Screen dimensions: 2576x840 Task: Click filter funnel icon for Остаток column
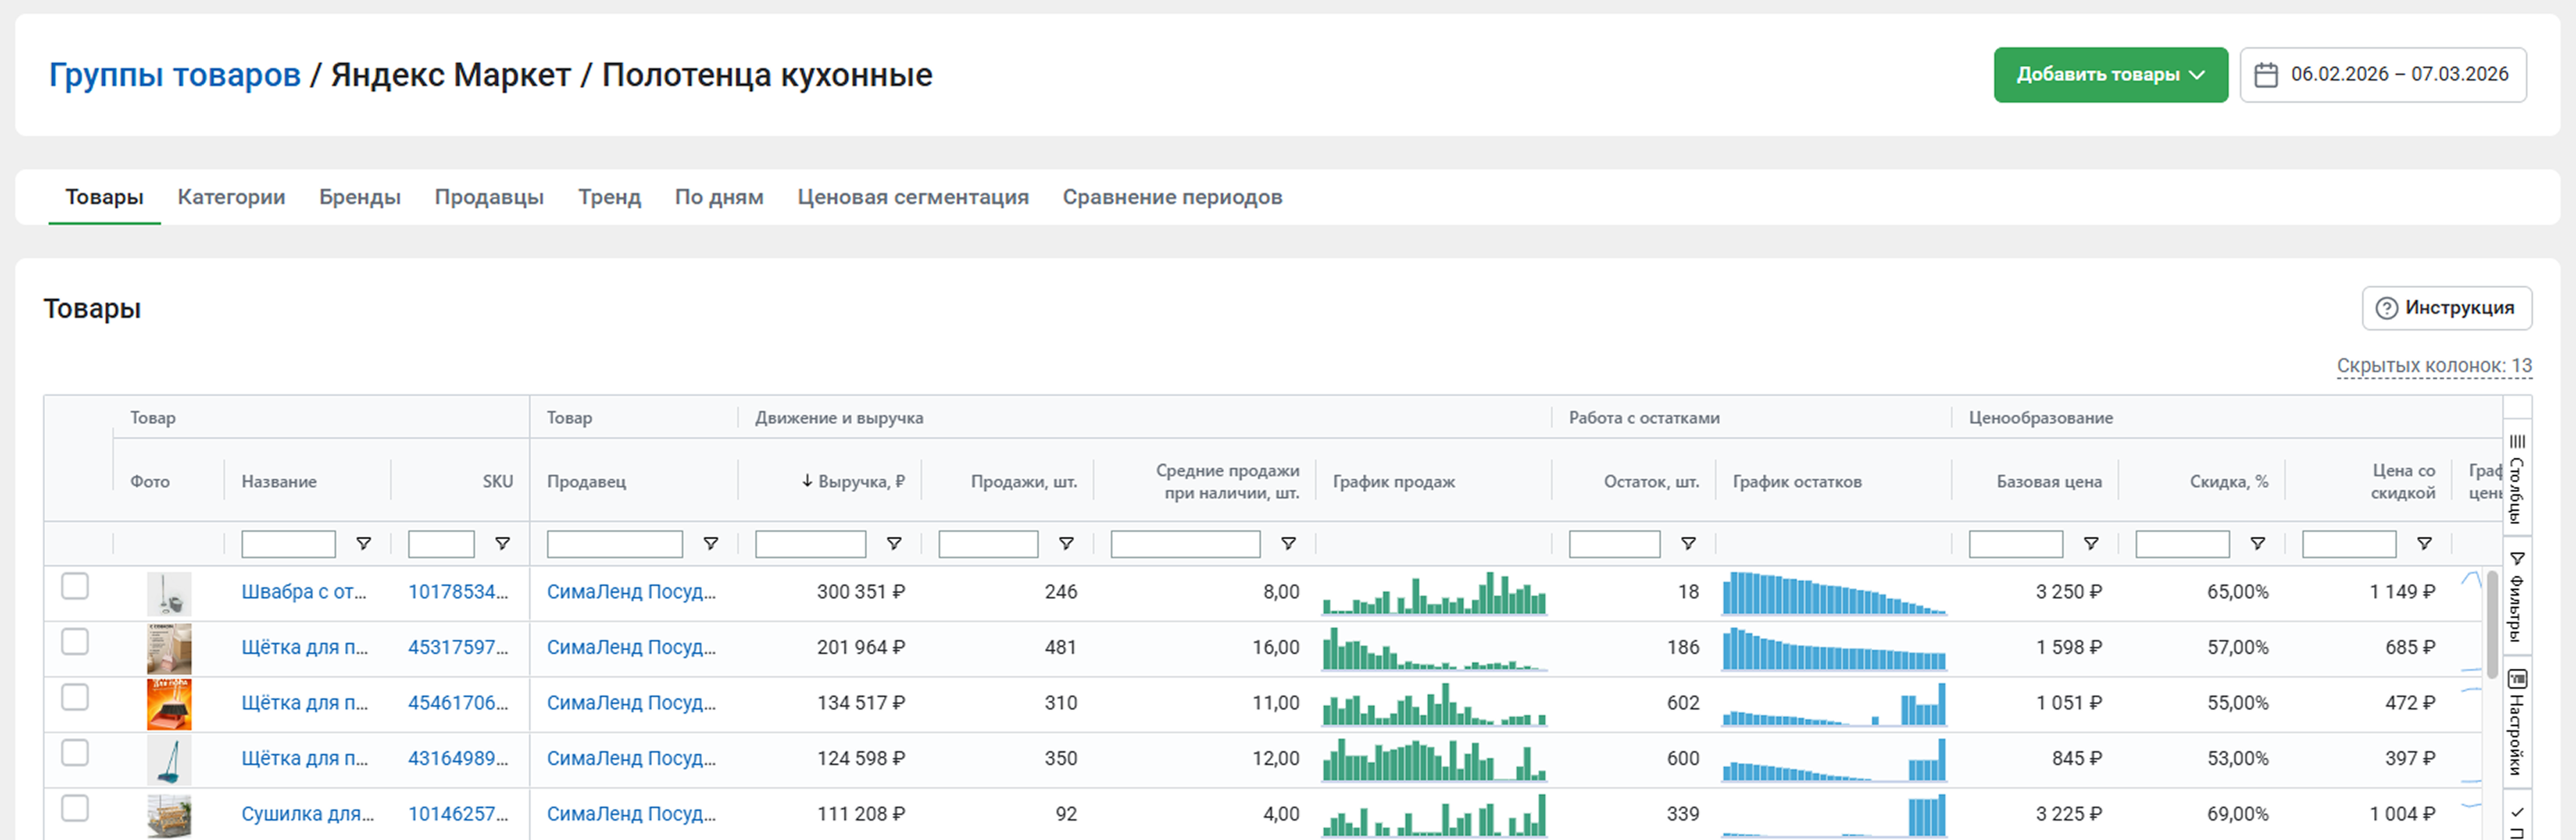tap(1688, 544)
